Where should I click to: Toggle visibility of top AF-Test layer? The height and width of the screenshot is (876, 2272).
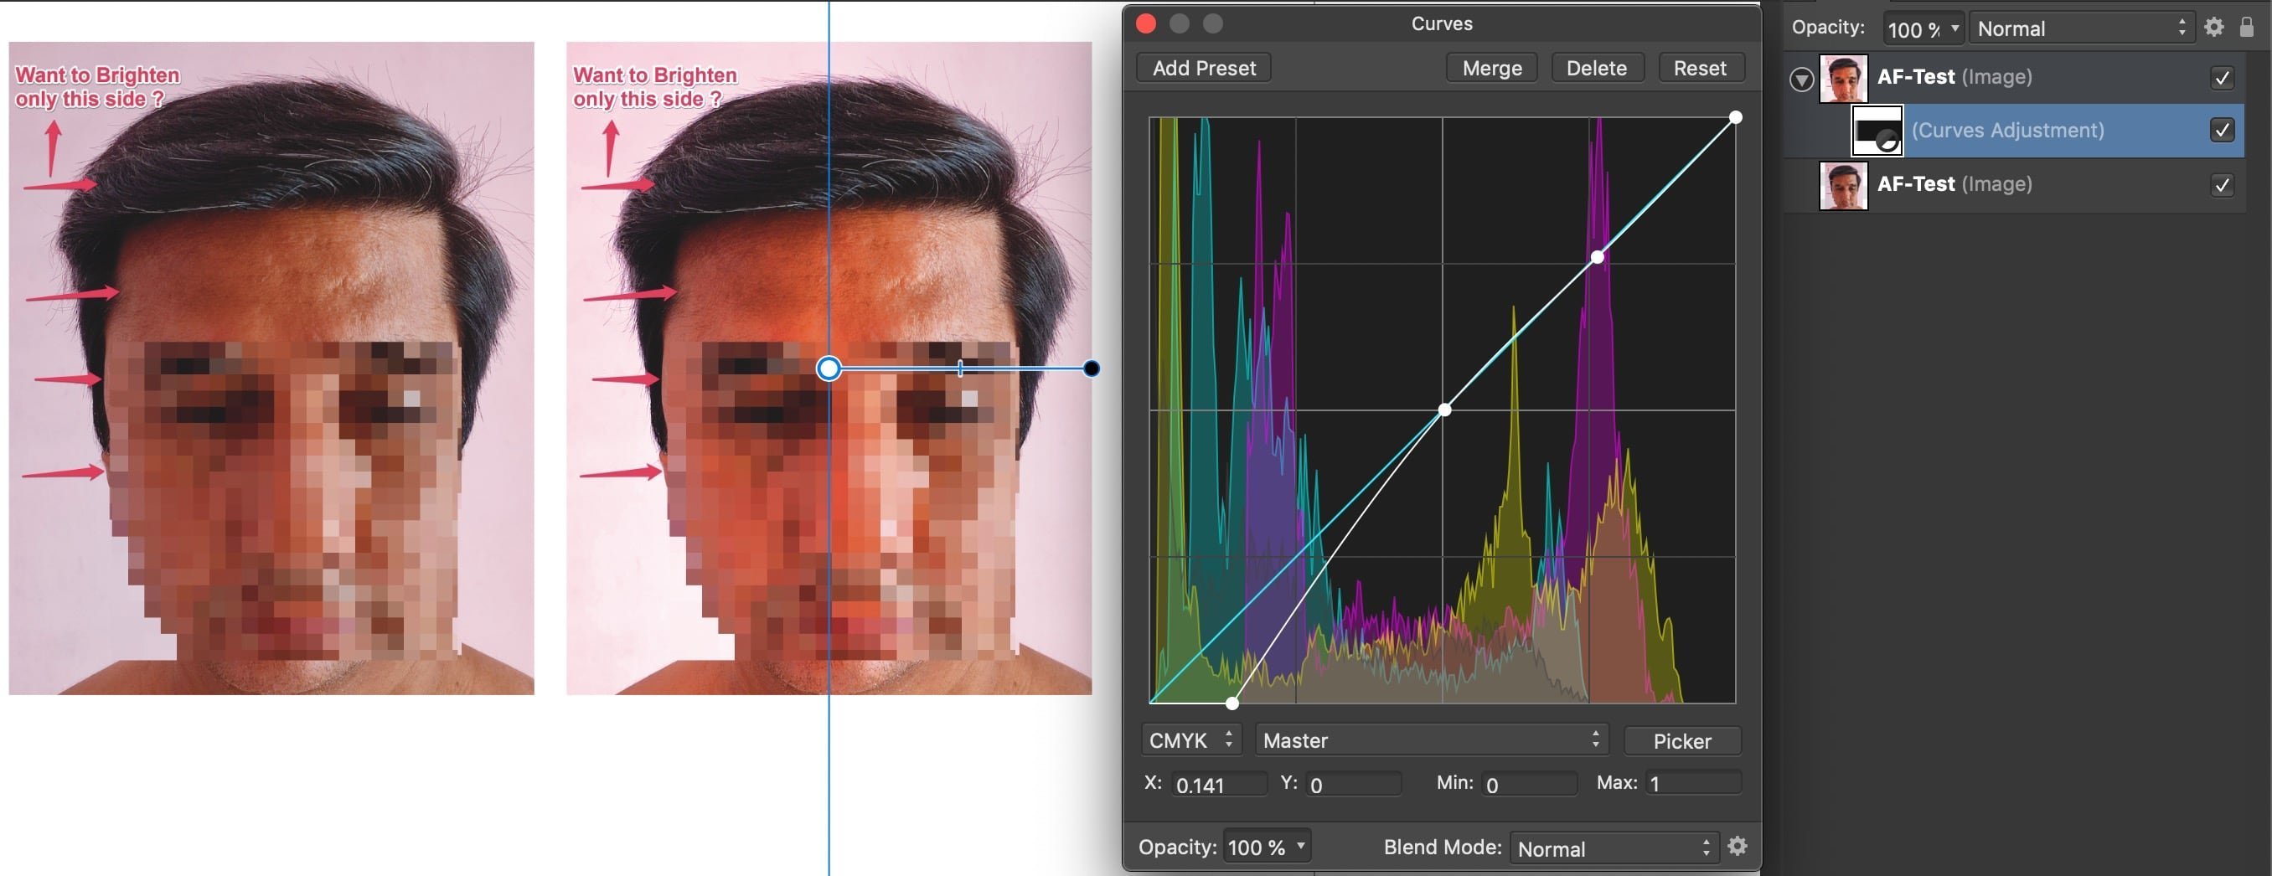tap(2221, 79)
